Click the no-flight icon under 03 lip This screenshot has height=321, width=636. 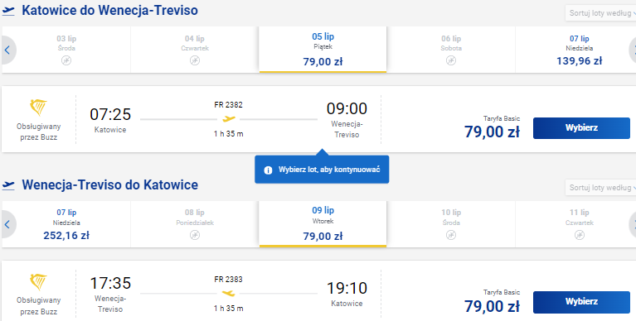(x=66, y=60)
